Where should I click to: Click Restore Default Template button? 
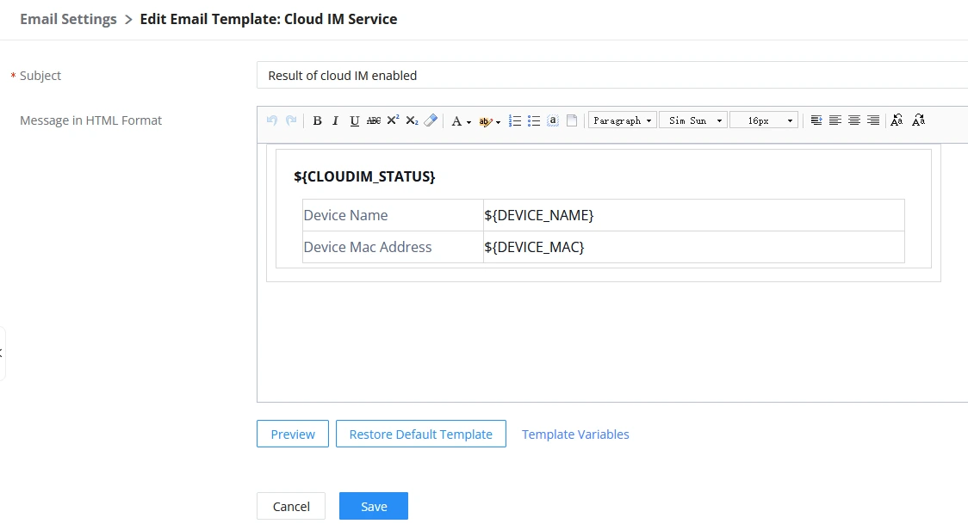click(x=421, y=434)
